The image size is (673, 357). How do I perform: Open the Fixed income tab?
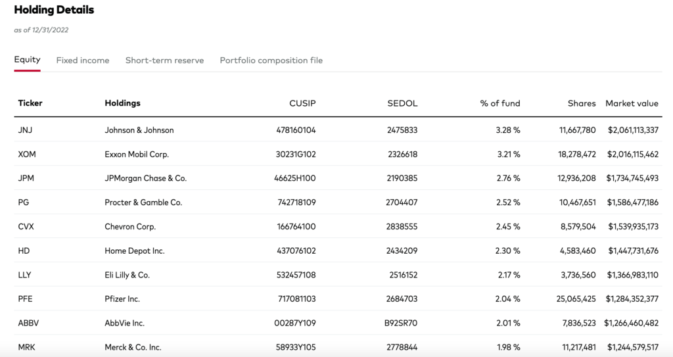click(83, 60)
